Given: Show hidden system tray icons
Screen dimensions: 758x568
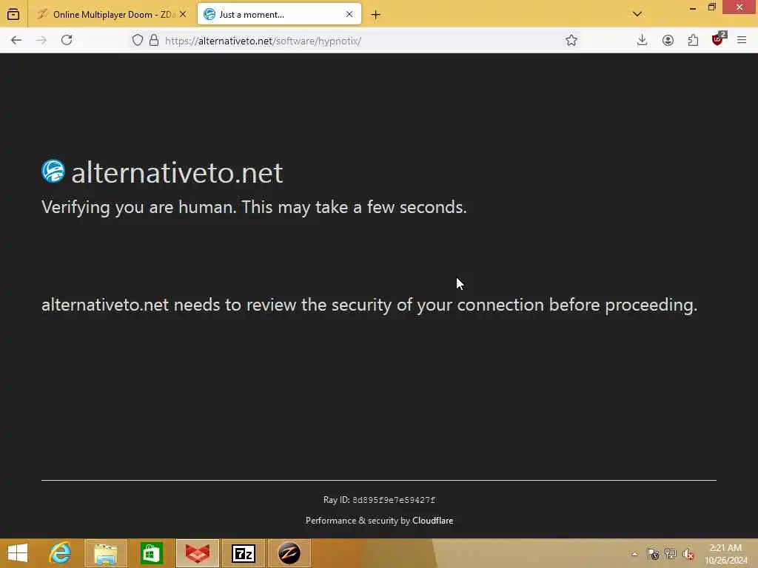Looking at the screenshot, I should tap(634, 554).
